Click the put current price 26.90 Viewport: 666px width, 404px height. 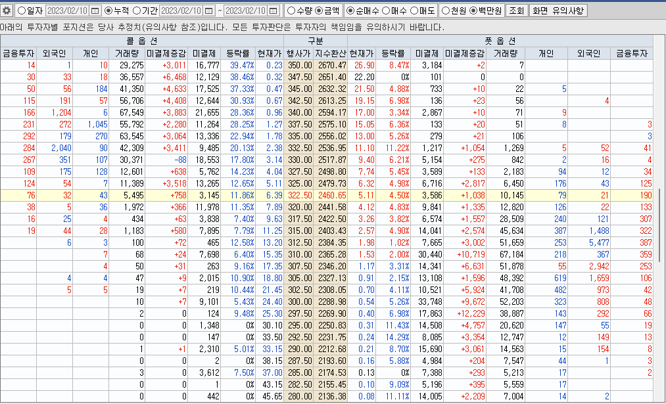[x=362, y=65]
